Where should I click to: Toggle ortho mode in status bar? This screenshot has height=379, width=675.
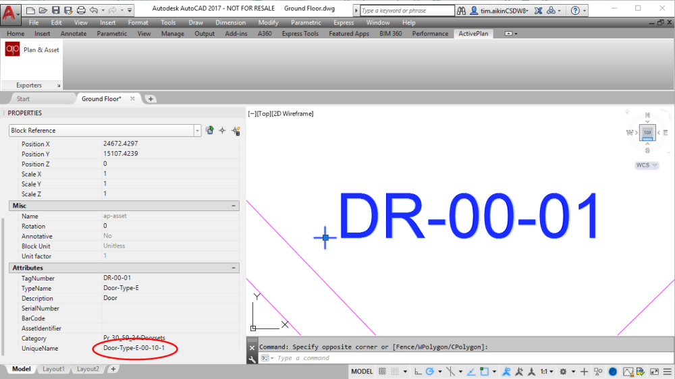click(418, 372)
